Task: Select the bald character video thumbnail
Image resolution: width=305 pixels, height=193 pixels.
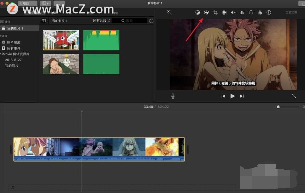Action: 61,64
